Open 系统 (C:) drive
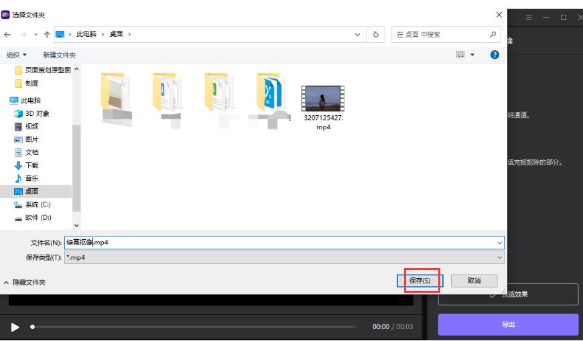 tap(33, 204)
